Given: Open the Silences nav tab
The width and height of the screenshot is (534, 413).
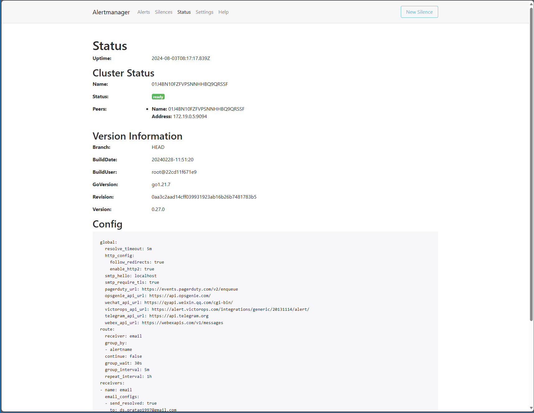Looking at the screenshot, I should pos(164,12).
